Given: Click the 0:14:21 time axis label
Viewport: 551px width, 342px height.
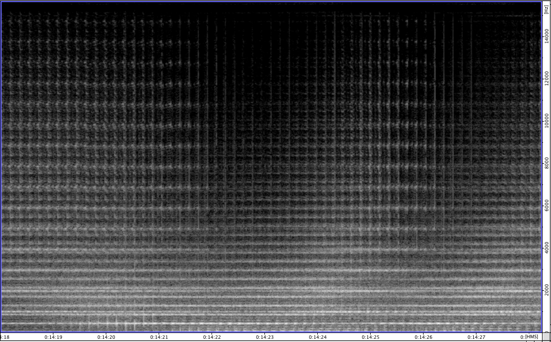Looking at the screenshot, I should [159, 337].
